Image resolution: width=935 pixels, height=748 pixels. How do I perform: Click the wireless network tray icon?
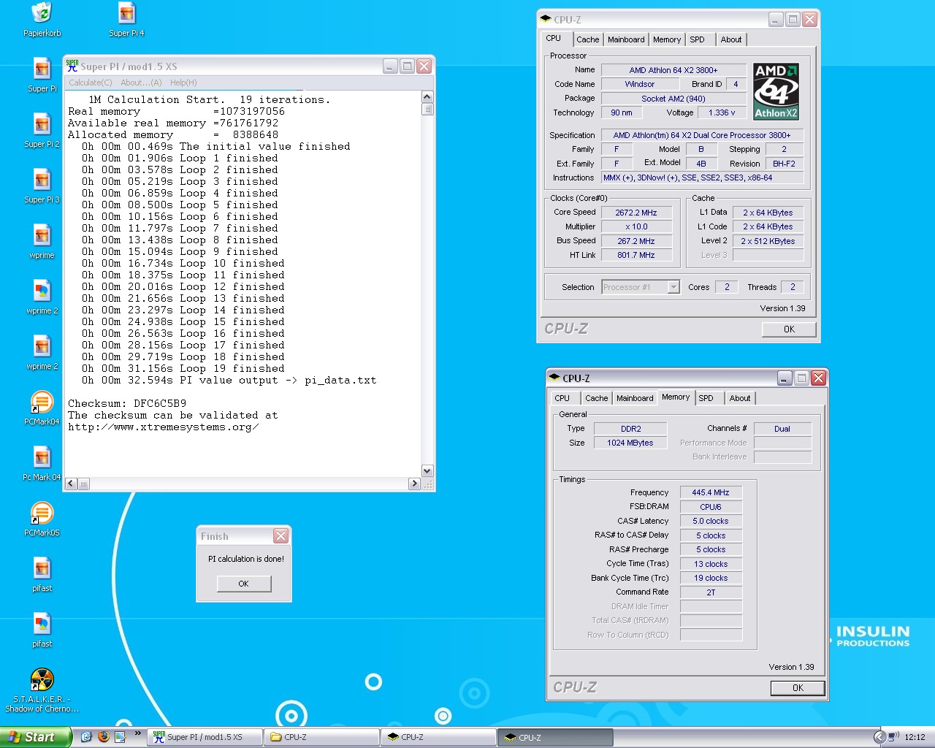895,736
